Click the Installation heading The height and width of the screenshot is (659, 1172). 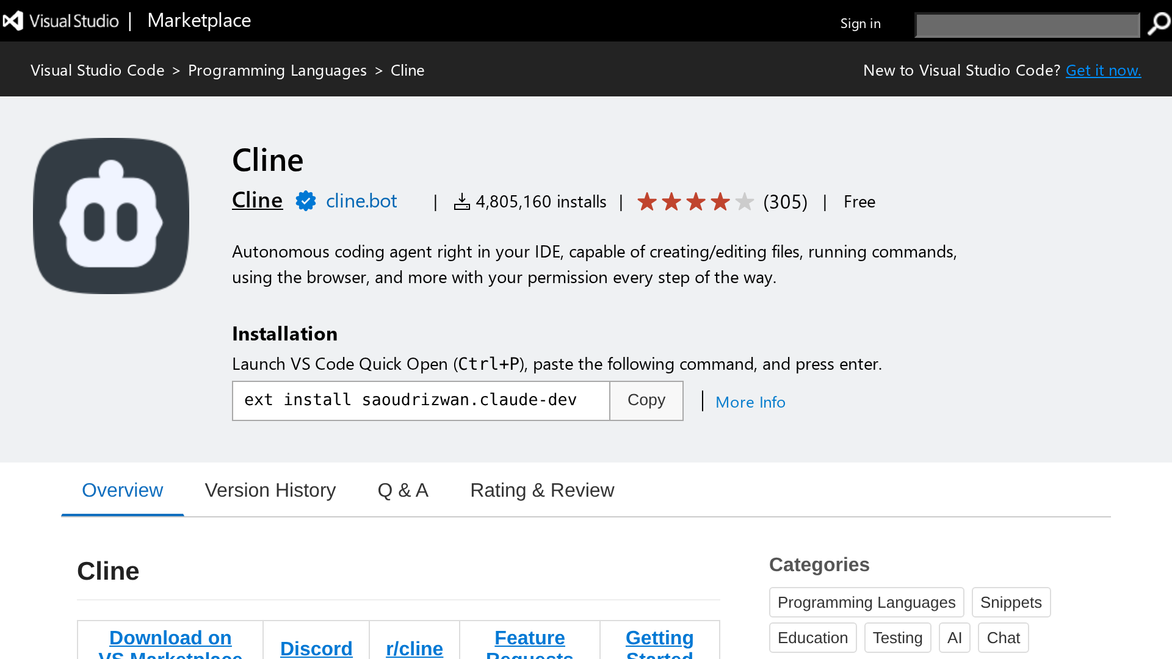pos(284,334)
